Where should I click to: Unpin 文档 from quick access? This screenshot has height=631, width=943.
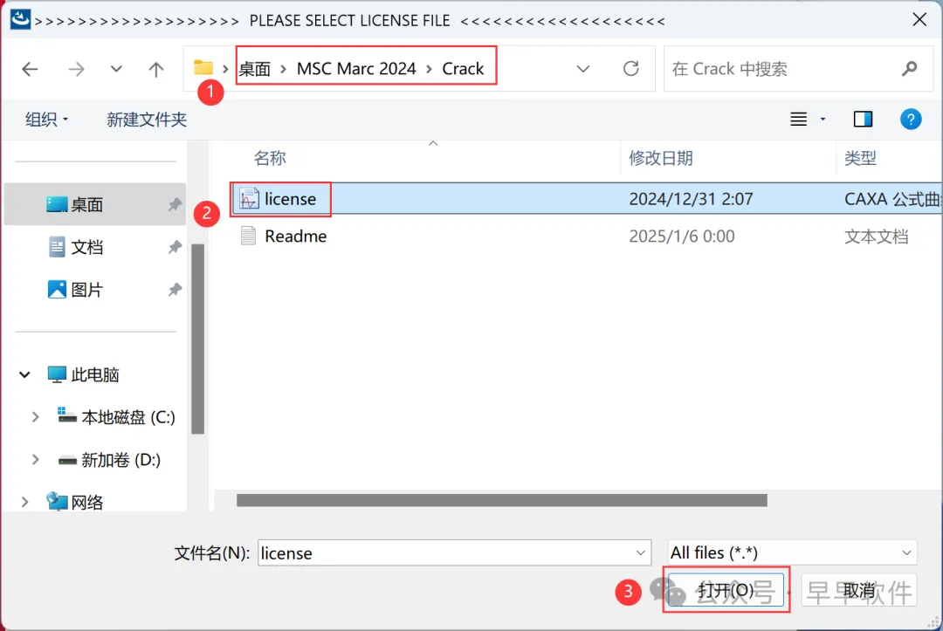click(175, 247)
